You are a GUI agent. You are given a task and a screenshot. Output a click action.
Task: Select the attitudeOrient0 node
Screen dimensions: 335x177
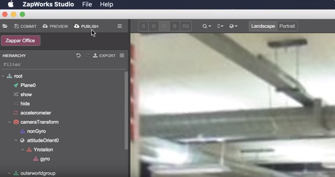[43, 140]
